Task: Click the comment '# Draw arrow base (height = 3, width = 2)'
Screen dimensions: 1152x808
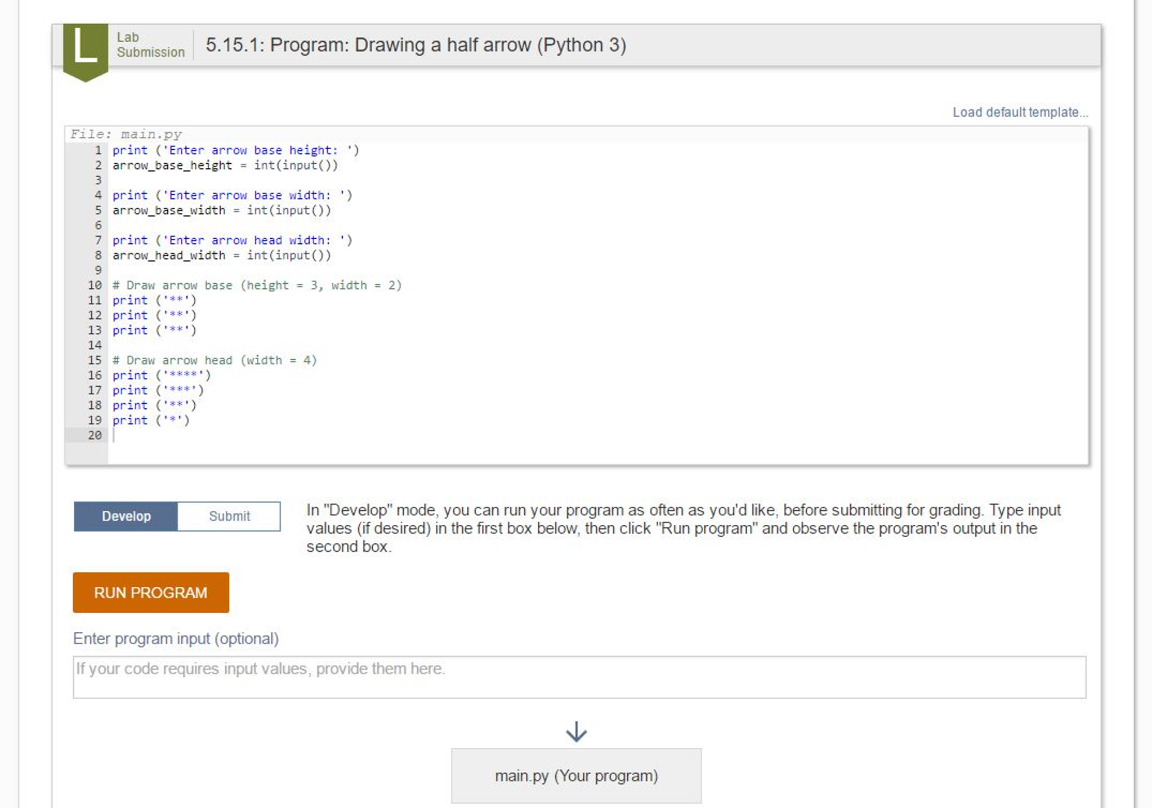Action: [257, 285]
